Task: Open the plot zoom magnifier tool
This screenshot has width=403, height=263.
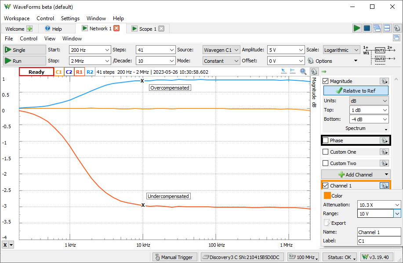Action: [x=303, y=72]
